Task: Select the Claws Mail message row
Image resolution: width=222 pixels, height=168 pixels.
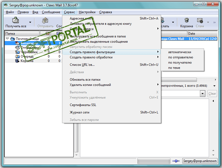Action: coord(189,39)
